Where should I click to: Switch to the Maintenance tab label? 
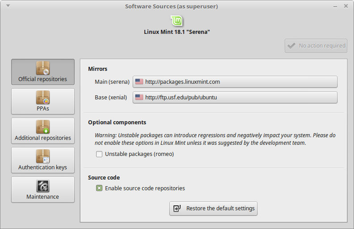(x=43, y=196)
